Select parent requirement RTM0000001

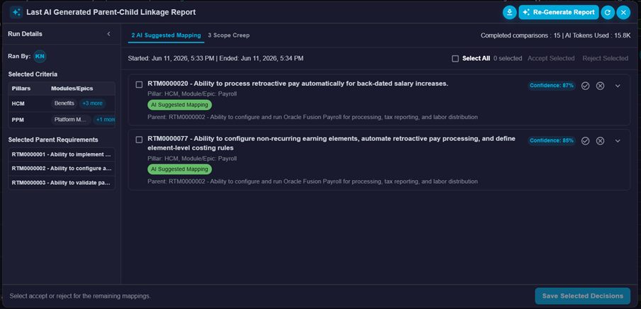click(61, 155)
